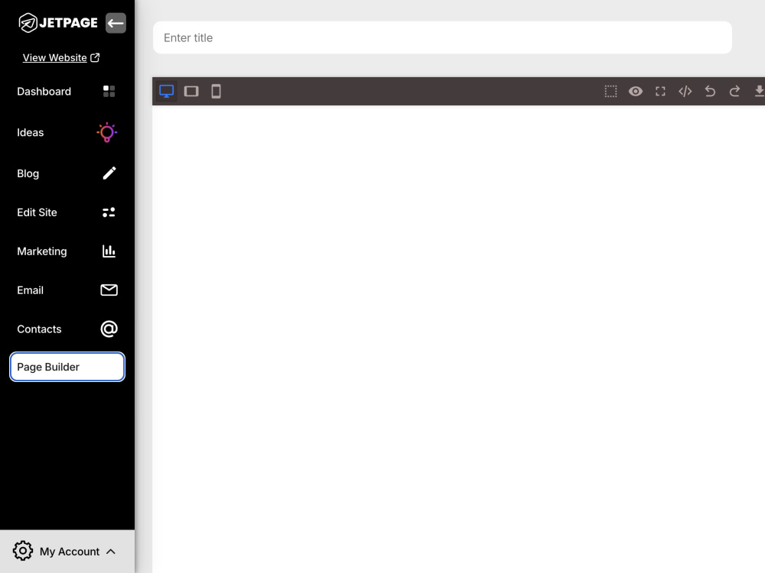The height and width of the screenshot is (573, 765).
Task: Toggle component outlines dashed-square icon
Action: [610, 91]
